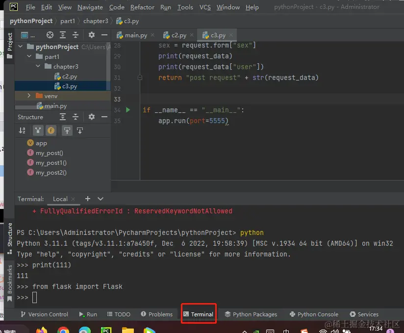
Task: Select c3.py in project tree
Action: 65,86
